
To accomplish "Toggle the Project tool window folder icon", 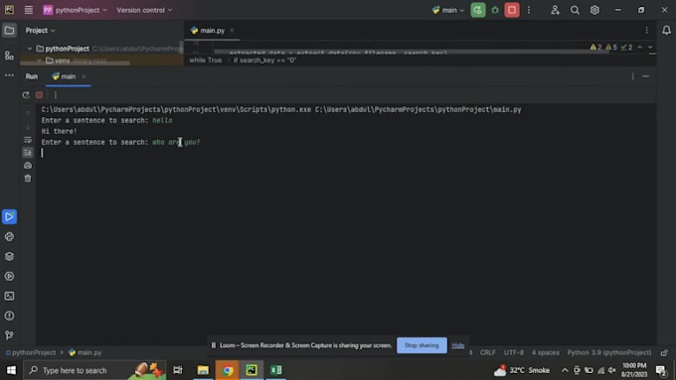I will coord(9,30).
